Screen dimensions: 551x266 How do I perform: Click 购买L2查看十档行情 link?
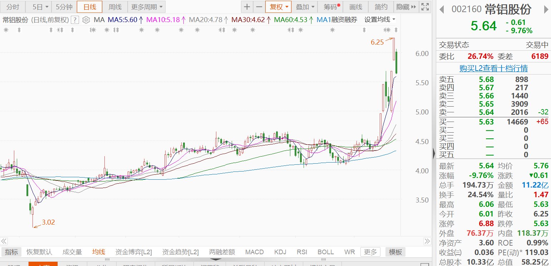(493, 68)
